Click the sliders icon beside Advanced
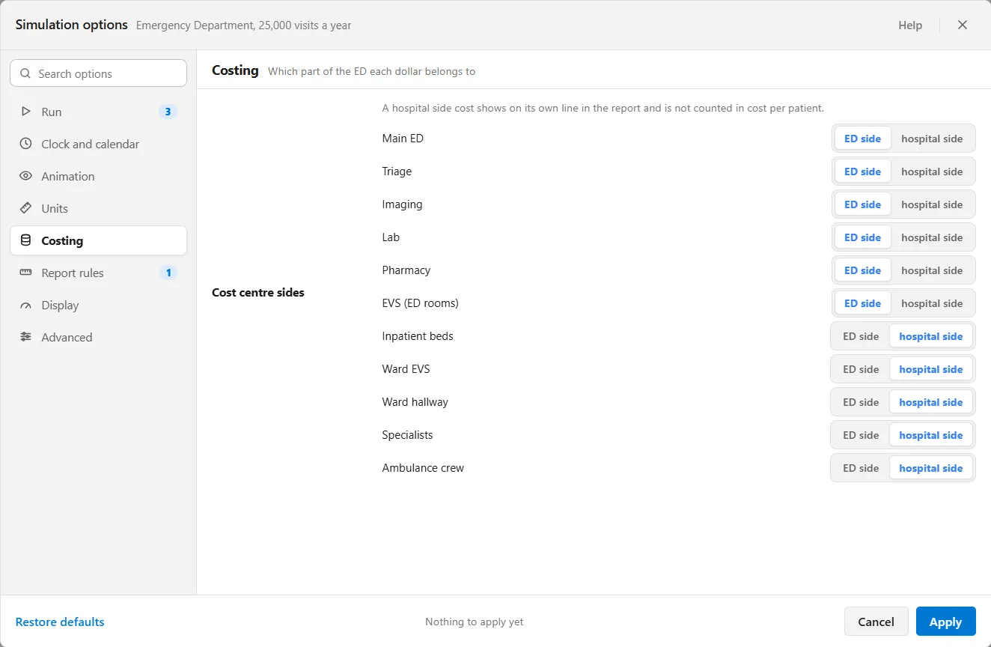991x647 pixels. point(26,337)
